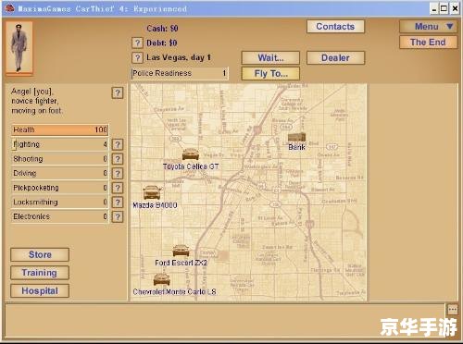
Task: Click the ellipsis button beside message log
Action: pos(453,309)
